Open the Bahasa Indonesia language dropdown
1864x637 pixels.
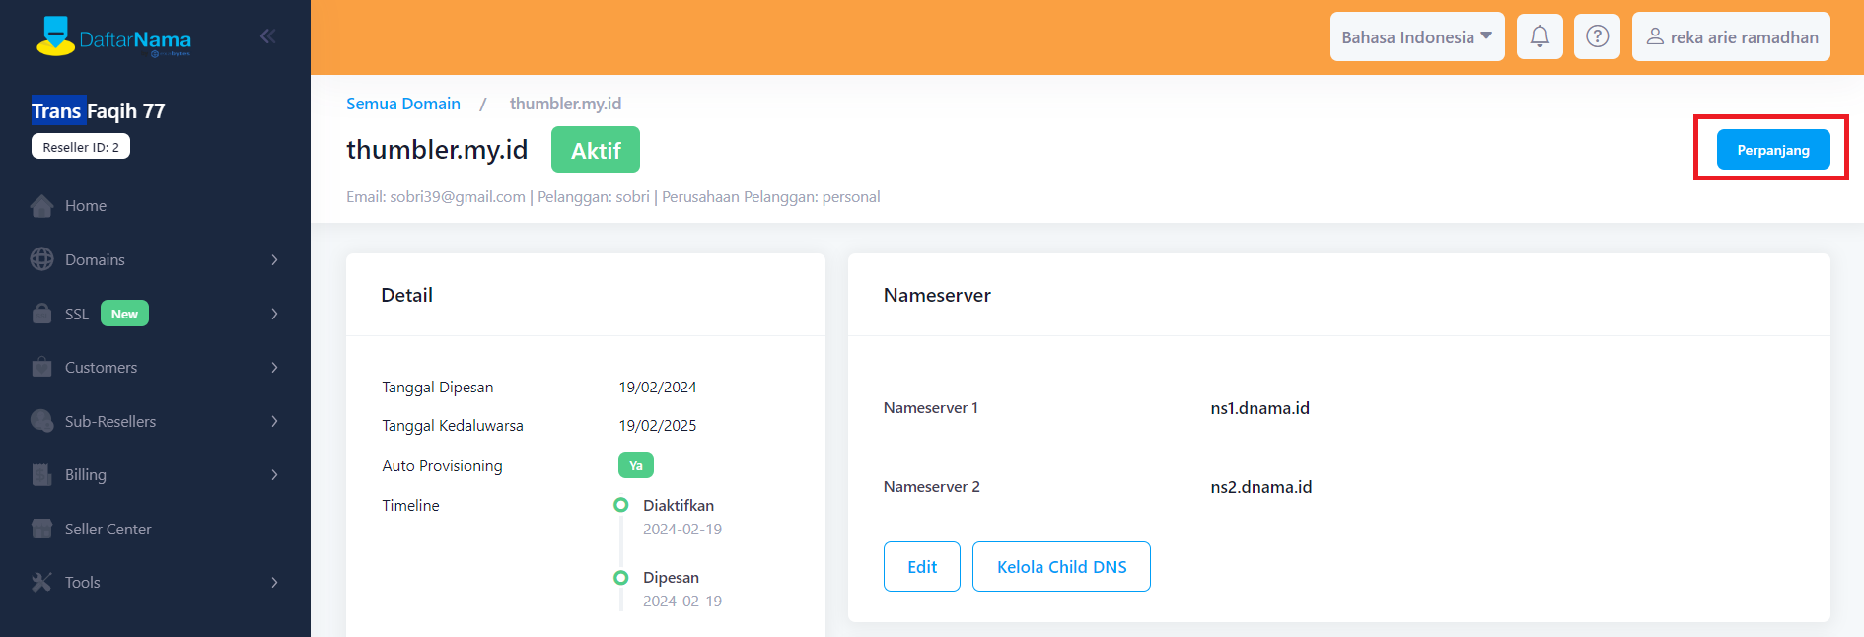(1416, 36)
